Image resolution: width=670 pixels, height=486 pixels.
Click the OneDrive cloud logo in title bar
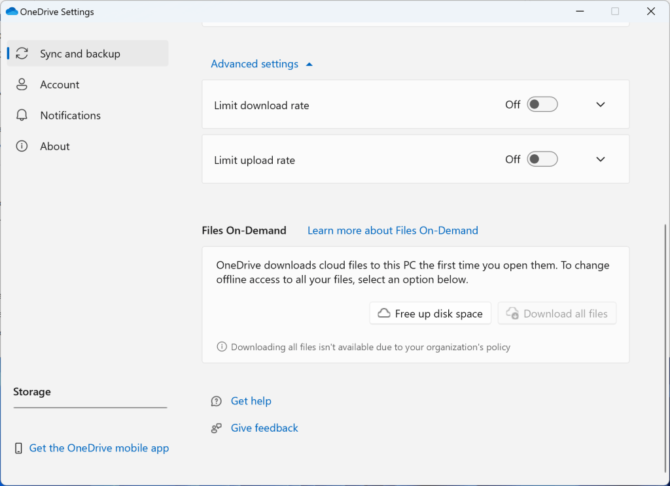[11, 11]
